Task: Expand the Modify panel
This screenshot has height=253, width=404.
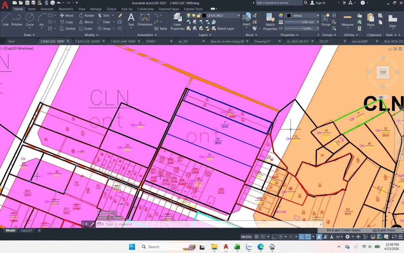Action: [92, 35]
